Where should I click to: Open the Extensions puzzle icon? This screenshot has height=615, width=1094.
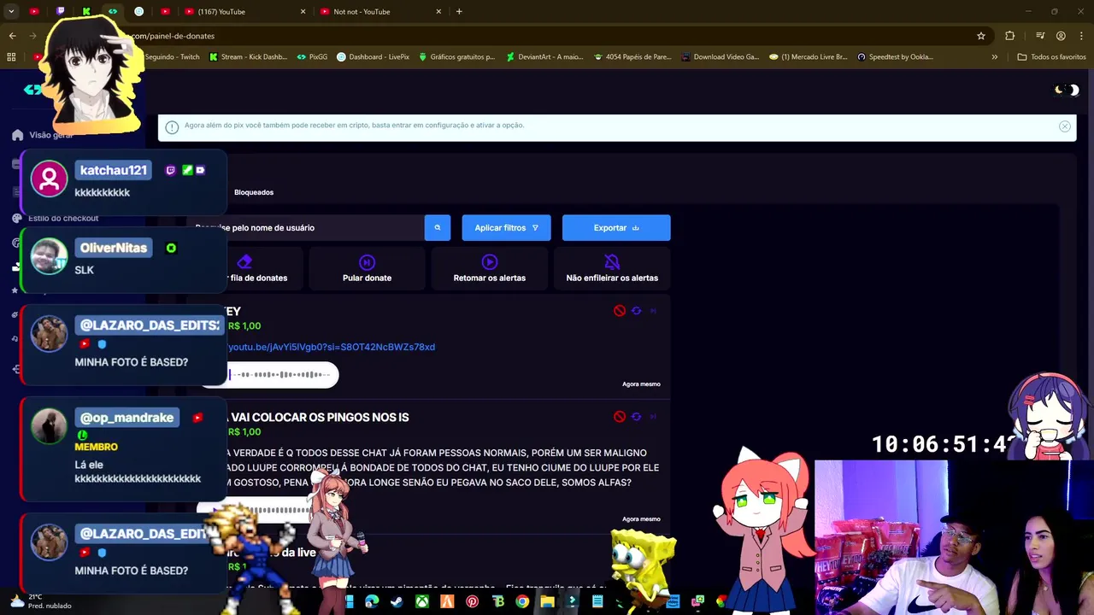tap(1010, 36)
